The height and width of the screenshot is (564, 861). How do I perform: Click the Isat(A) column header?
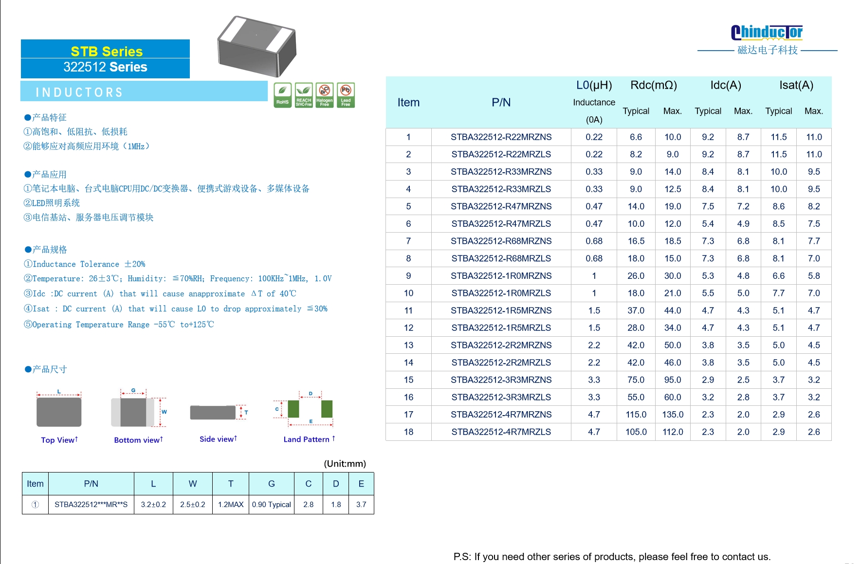(x=796, y=86)
